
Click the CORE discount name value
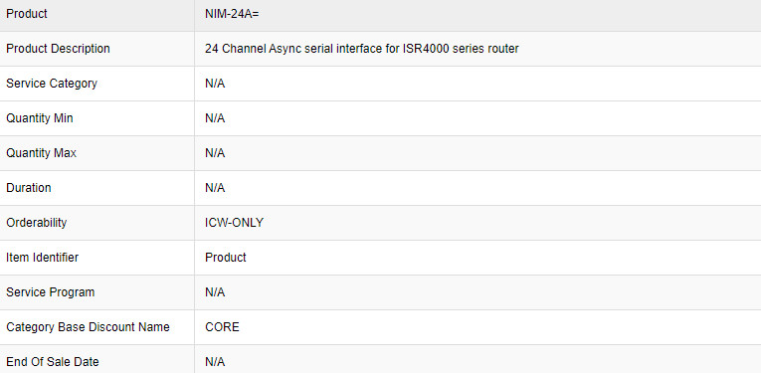click(222, 327)
